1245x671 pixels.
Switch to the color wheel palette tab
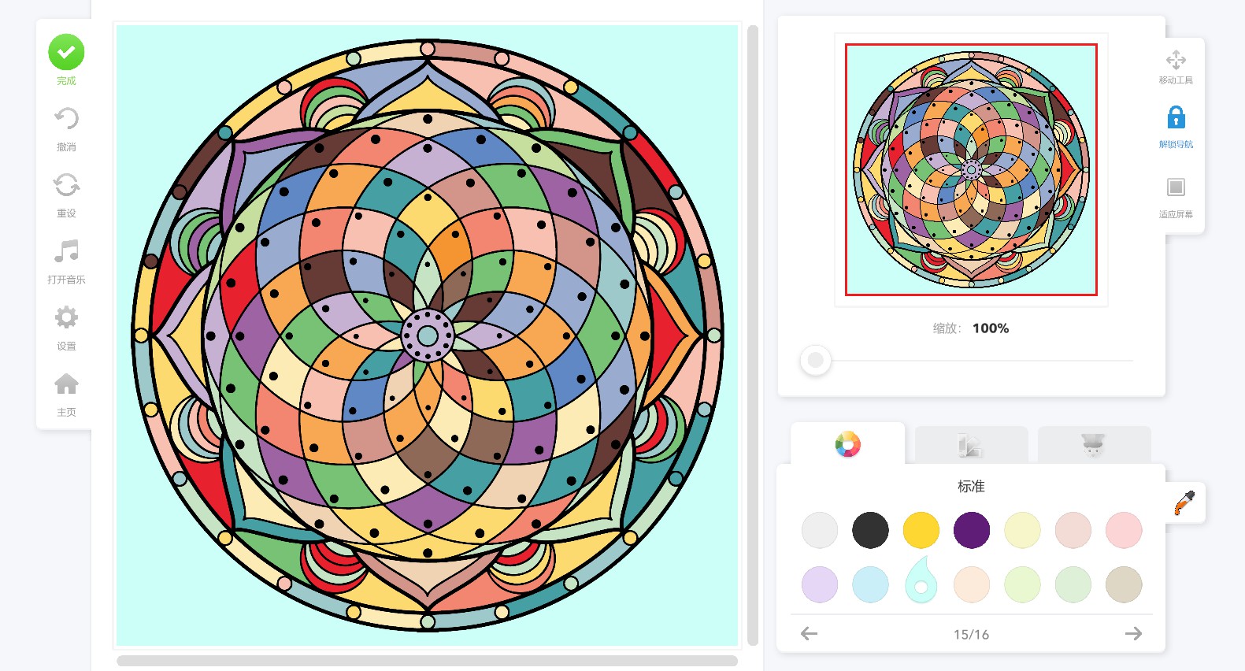(x=848, y=445)
